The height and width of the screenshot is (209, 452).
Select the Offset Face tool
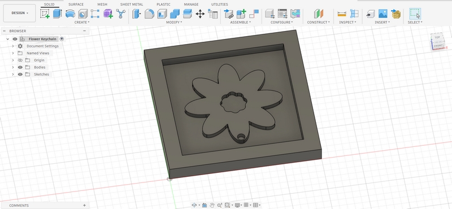188,14
